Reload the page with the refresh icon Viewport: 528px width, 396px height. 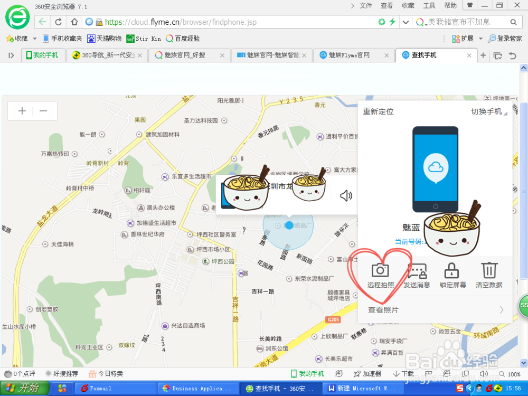coord(58,22)
